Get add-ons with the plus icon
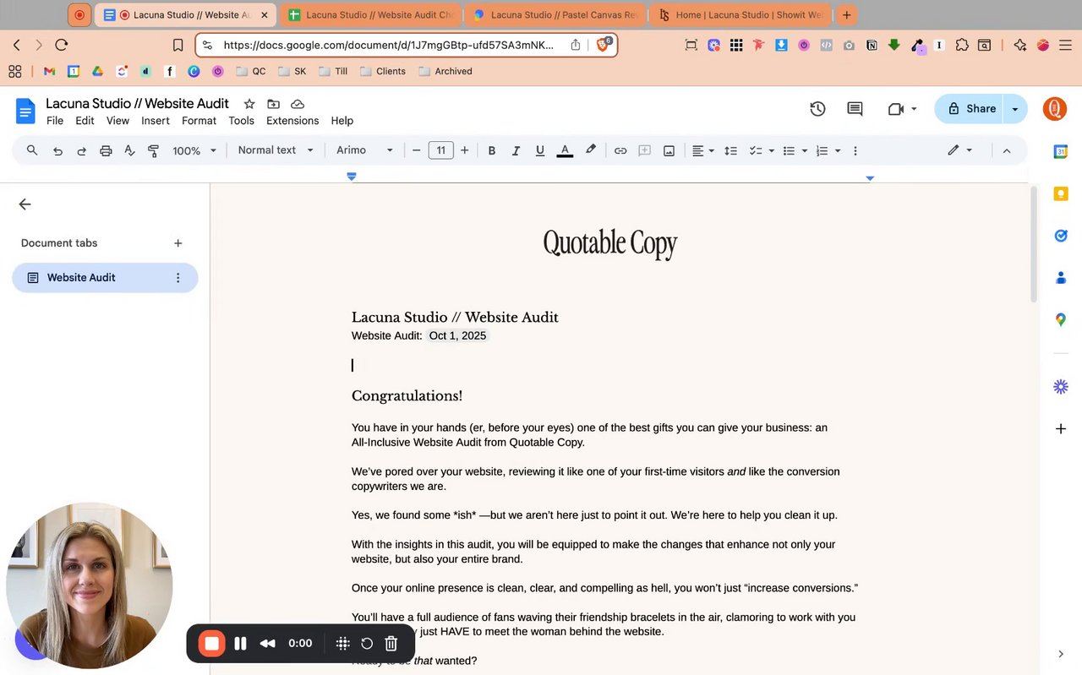Image resolution: width=1082 pixels, height=675 pixels. pos(1061,429)
